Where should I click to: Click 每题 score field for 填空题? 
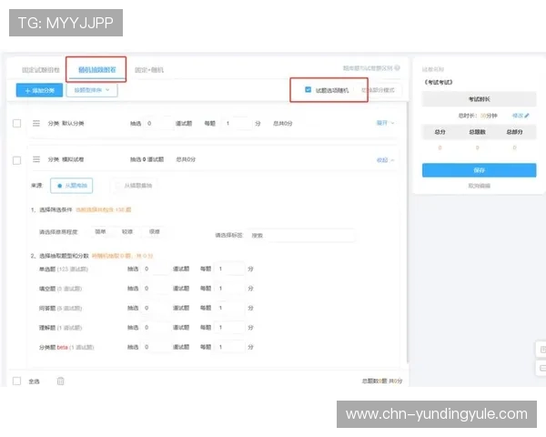click(229, 289)
